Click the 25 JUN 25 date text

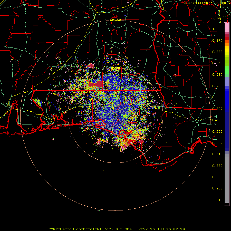tap(161, 229)
